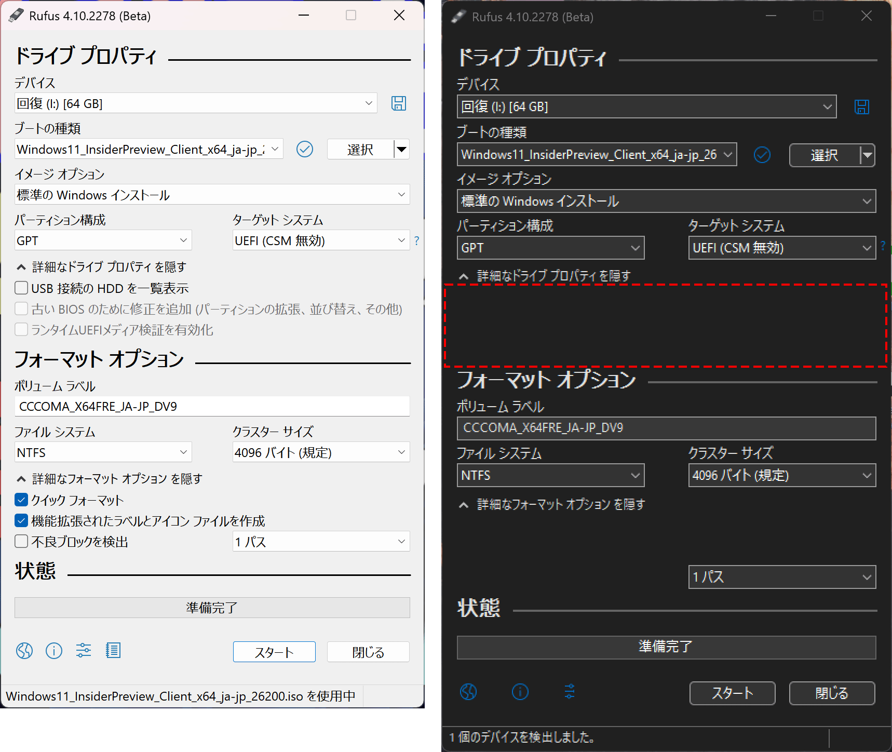Click the checkmark hash icon in the light window
Viewport: 892px width, 752px height.
tap(305, 150)
